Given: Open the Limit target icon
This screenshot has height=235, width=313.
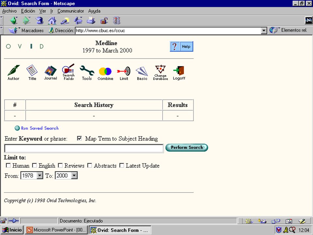Looking at the screenshot, I should 124,73.
